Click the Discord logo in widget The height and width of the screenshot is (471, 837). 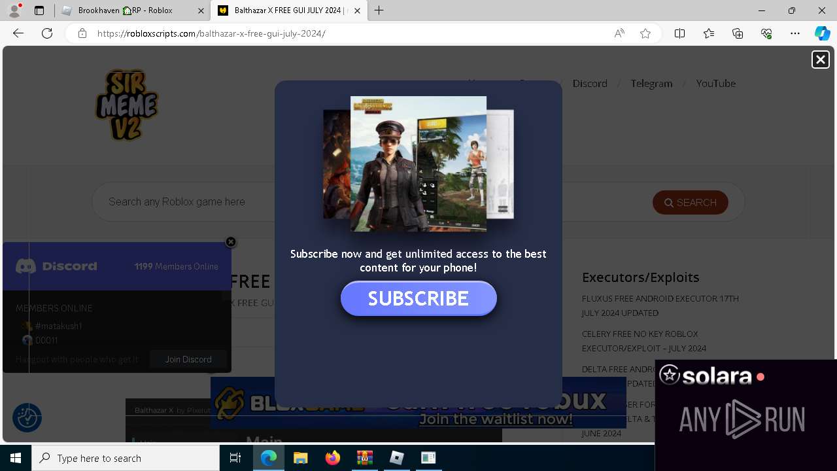pos(56,266)
